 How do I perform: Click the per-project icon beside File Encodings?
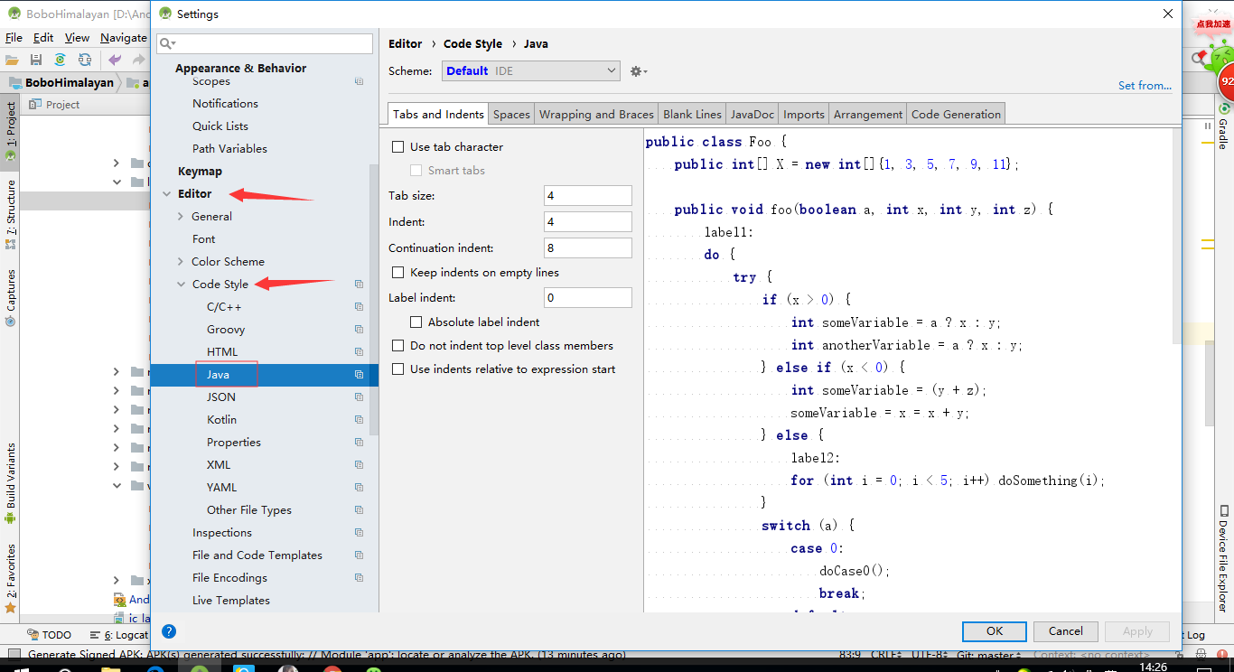click(x=359, y=578)
